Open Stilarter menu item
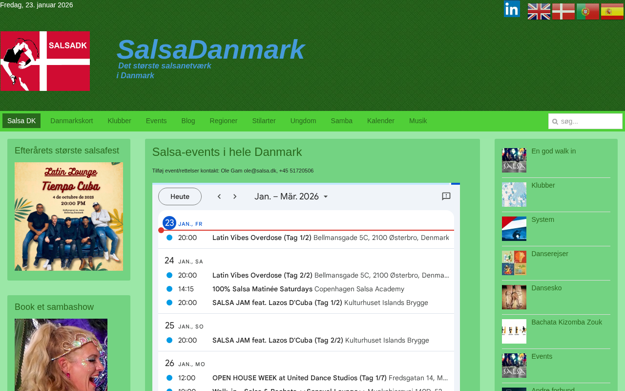 (264, 121)
